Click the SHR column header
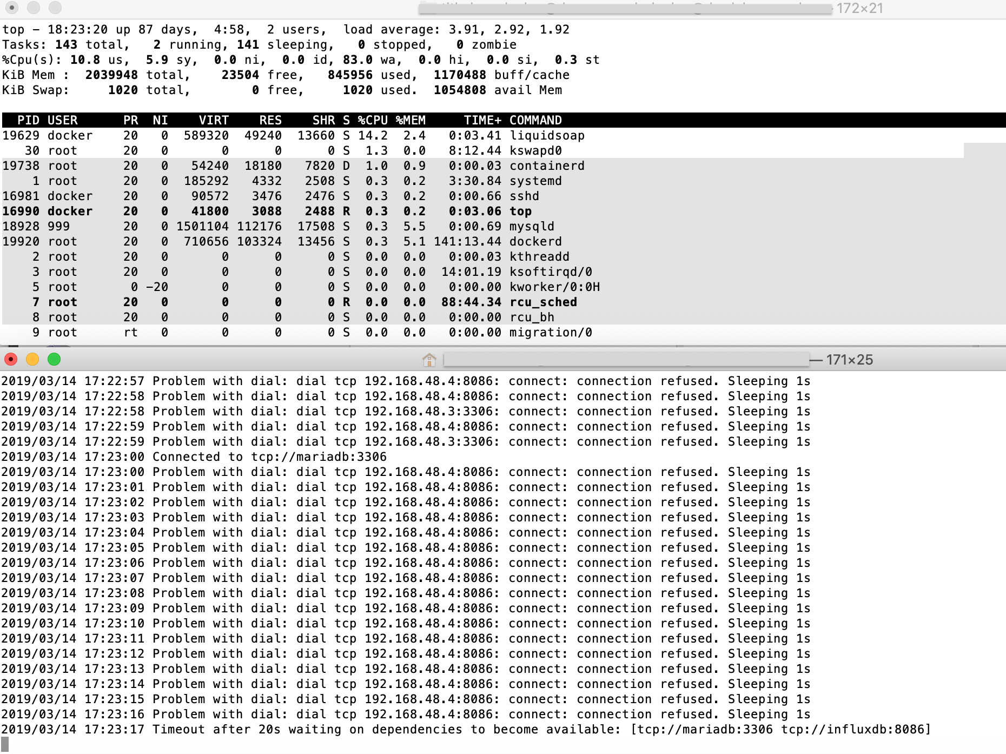Screen dimensions: 1006x754 click(323, 120)
